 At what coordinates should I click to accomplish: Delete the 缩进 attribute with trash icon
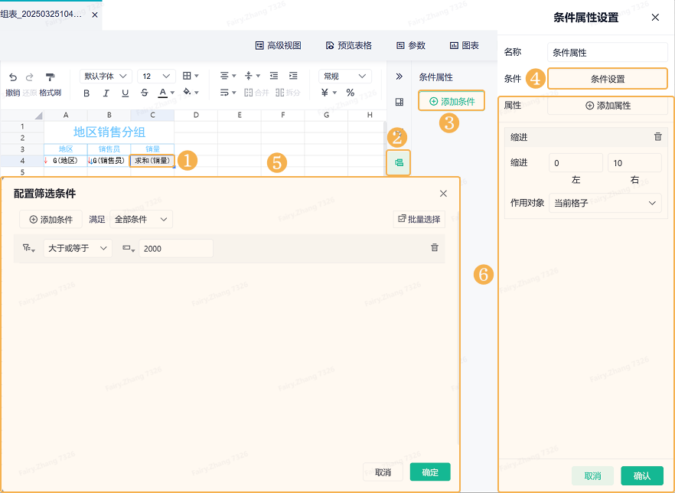point(658,137)
